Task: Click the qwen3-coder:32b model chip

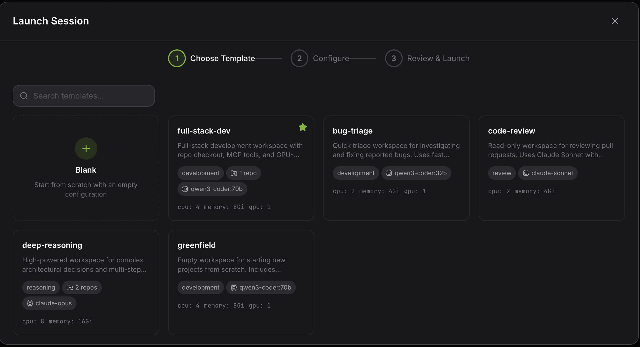Action: click(416, 173)
